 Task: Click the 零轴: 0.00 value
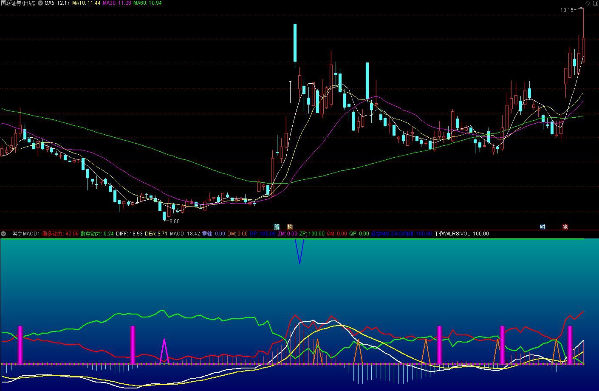tap(214, 234)
